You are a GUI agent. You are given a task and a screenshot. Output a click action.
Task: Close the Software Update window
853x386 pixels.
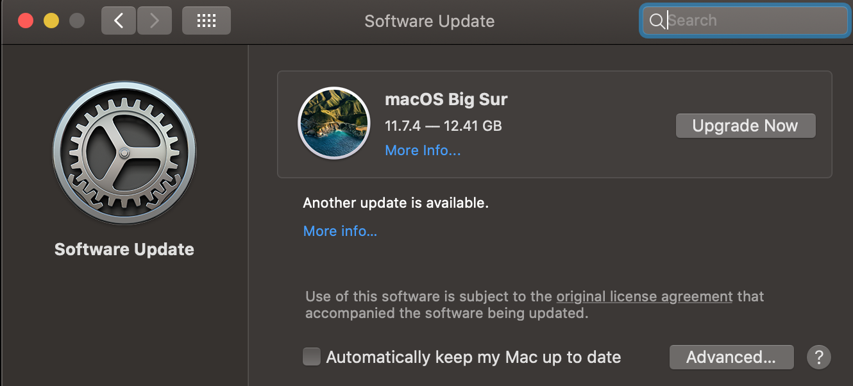26,21
